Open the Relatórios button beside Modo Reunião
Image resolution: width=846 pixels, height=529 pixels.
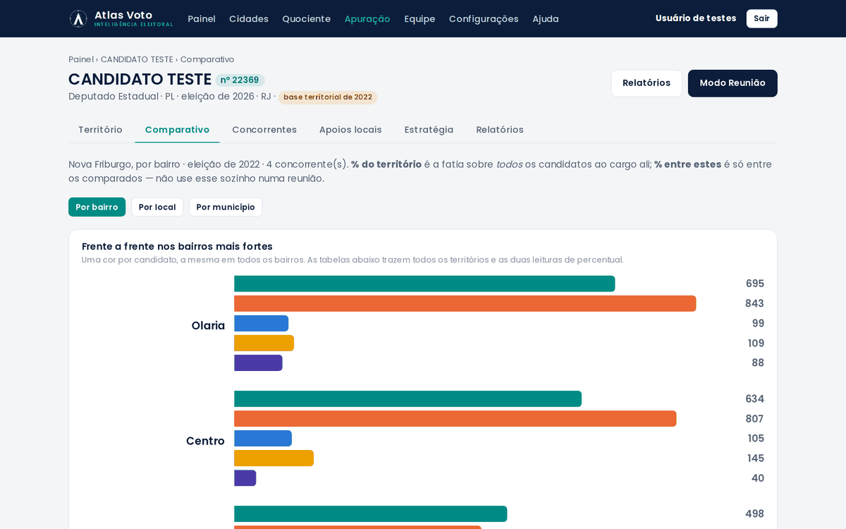(646, 83)
